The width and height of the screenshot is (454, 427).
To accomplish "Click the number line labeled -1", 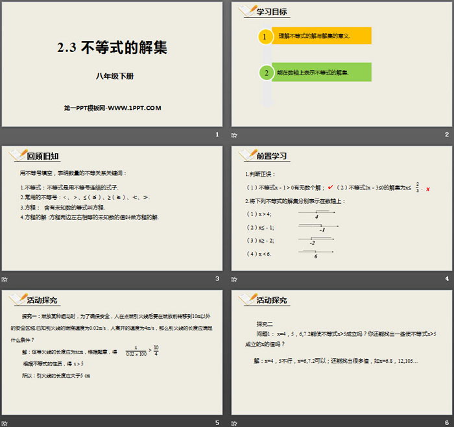I will coord(315,226).
